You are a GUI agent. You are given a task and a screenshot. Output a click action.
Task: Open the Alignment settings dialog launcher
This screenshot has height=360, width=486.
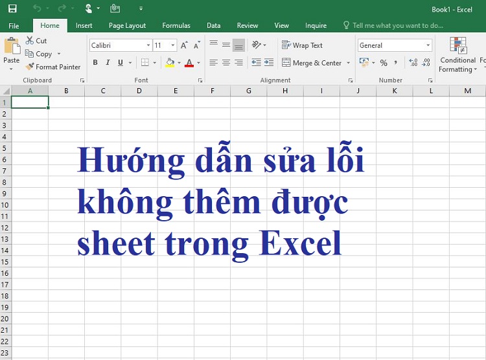point(351,80)
